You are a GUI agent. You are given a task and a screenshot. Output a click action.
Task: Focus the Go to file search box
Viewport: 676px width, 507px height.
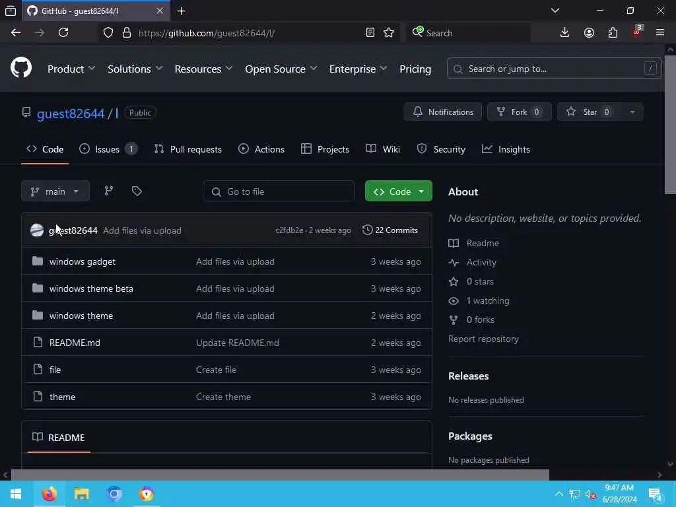tap(279, 191)
